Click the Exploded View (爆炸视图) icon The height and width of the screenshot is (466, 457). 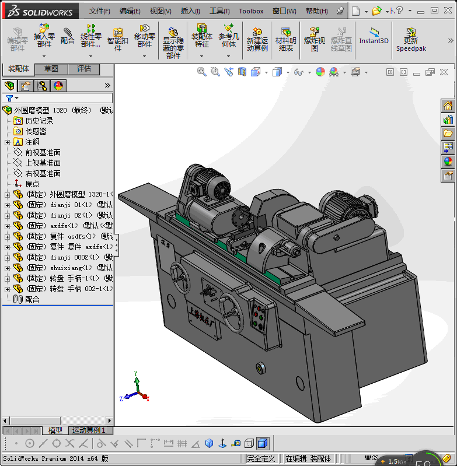pos(314,39)
